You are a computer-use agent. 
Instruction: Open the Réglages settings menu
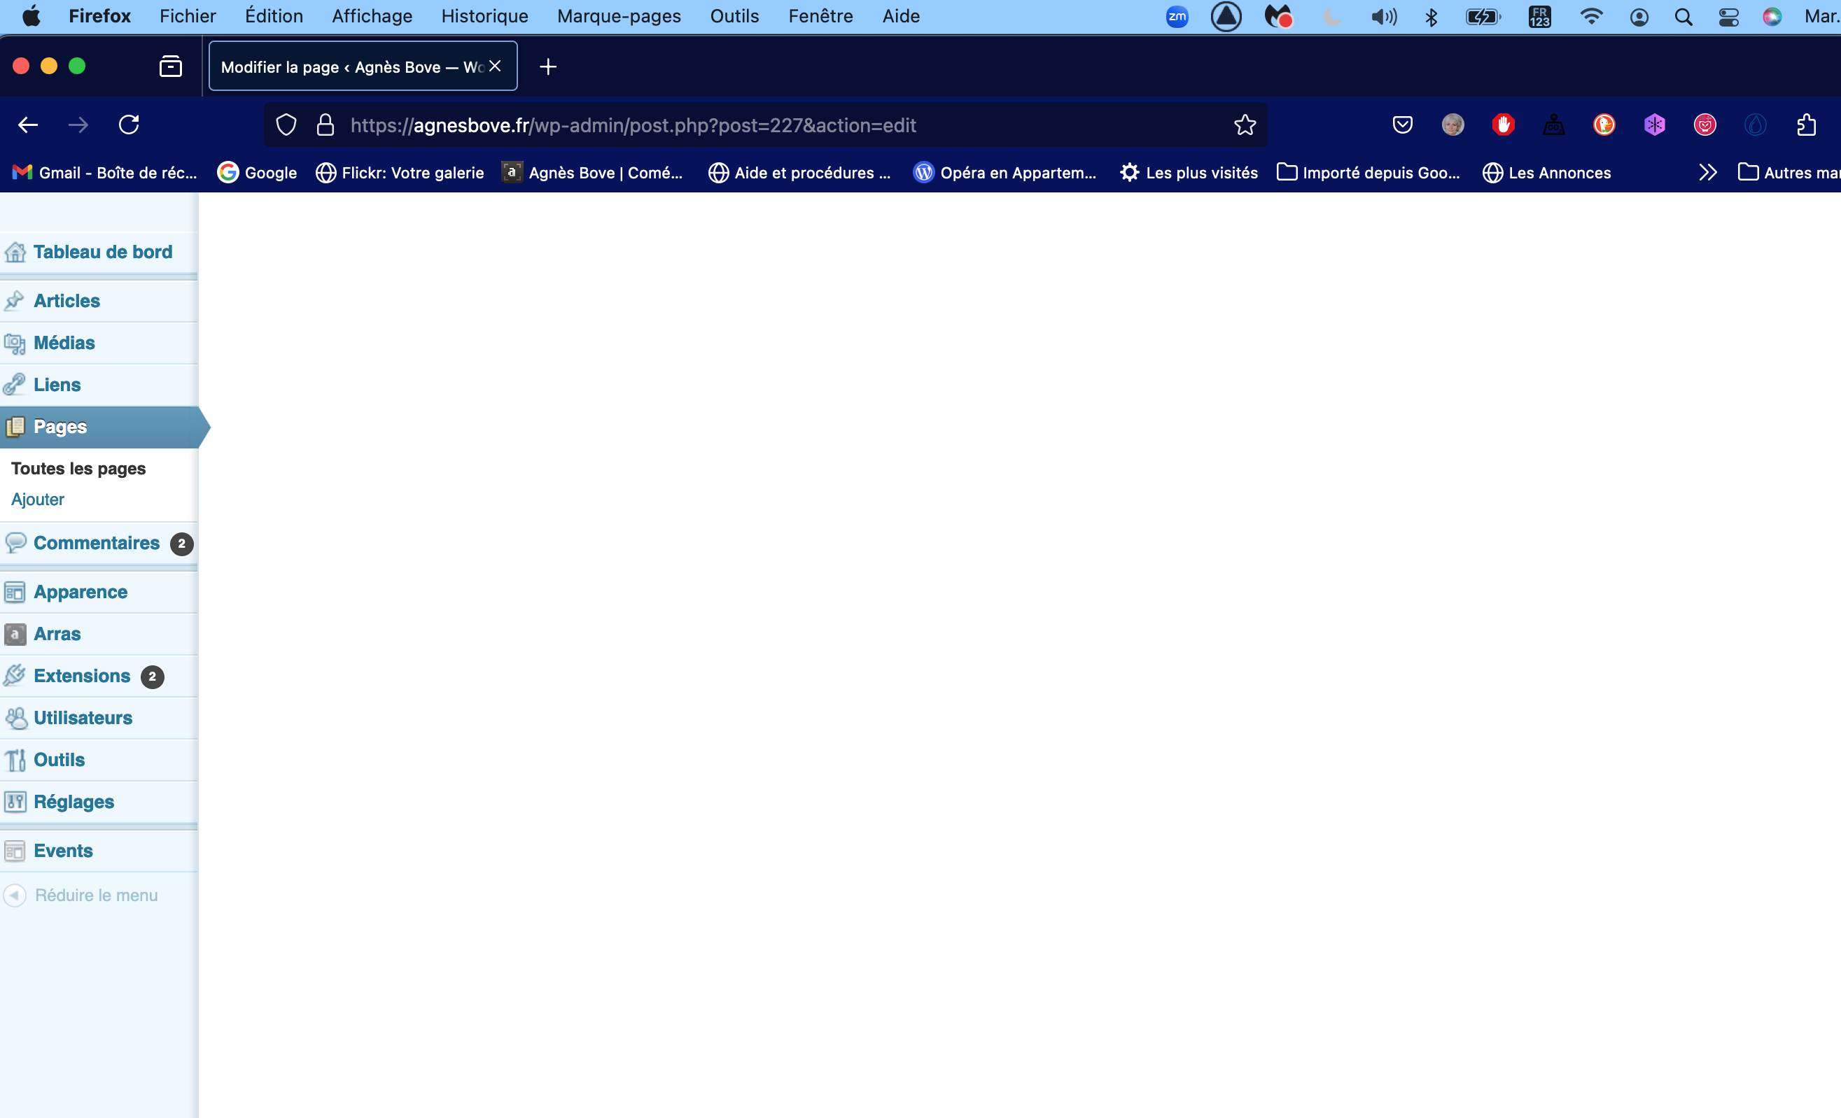(x=73, y=801)
